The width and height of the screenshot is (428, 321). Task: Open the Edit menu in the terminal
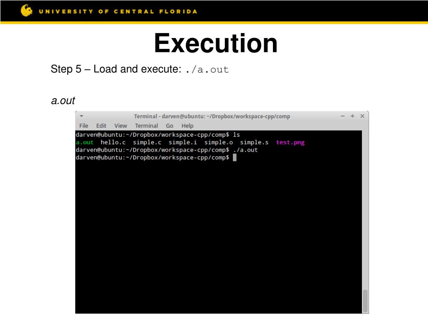(x=101, y=126)
